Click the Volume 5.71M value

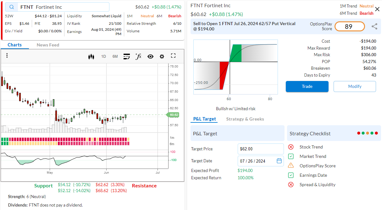tap(176, 31)
